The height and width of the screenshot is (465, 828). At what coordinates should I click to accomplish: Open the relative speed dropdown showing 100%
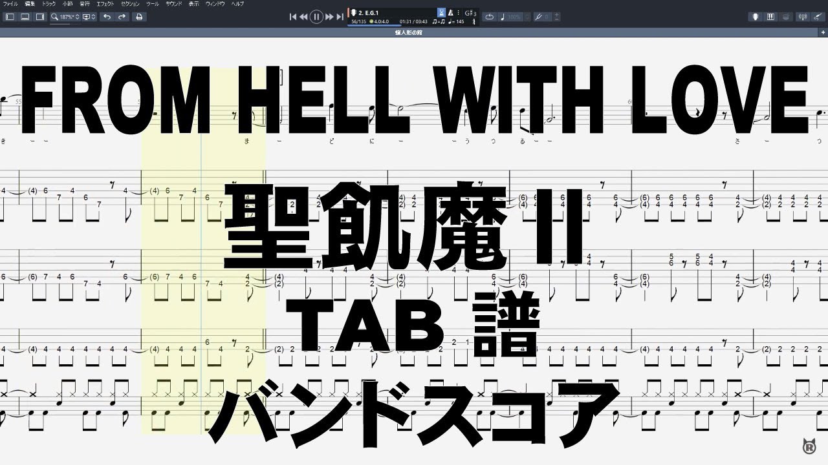[x=512, y=17]
